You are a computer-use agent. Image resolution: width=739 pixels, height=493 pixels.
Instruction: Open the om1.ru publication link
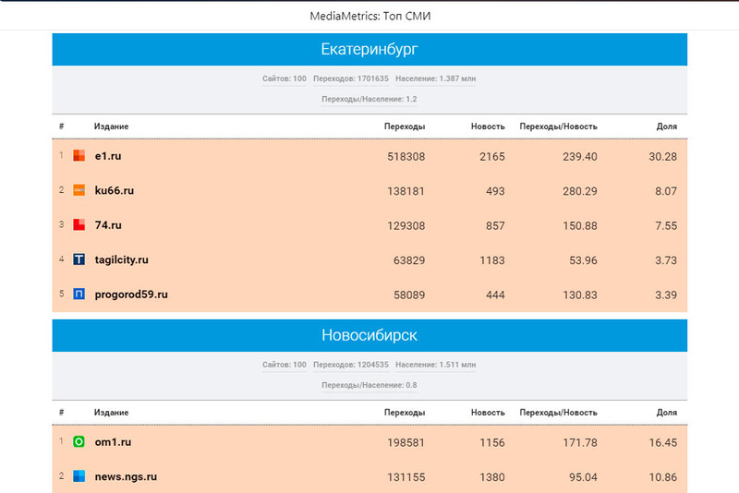coord(113,442)
